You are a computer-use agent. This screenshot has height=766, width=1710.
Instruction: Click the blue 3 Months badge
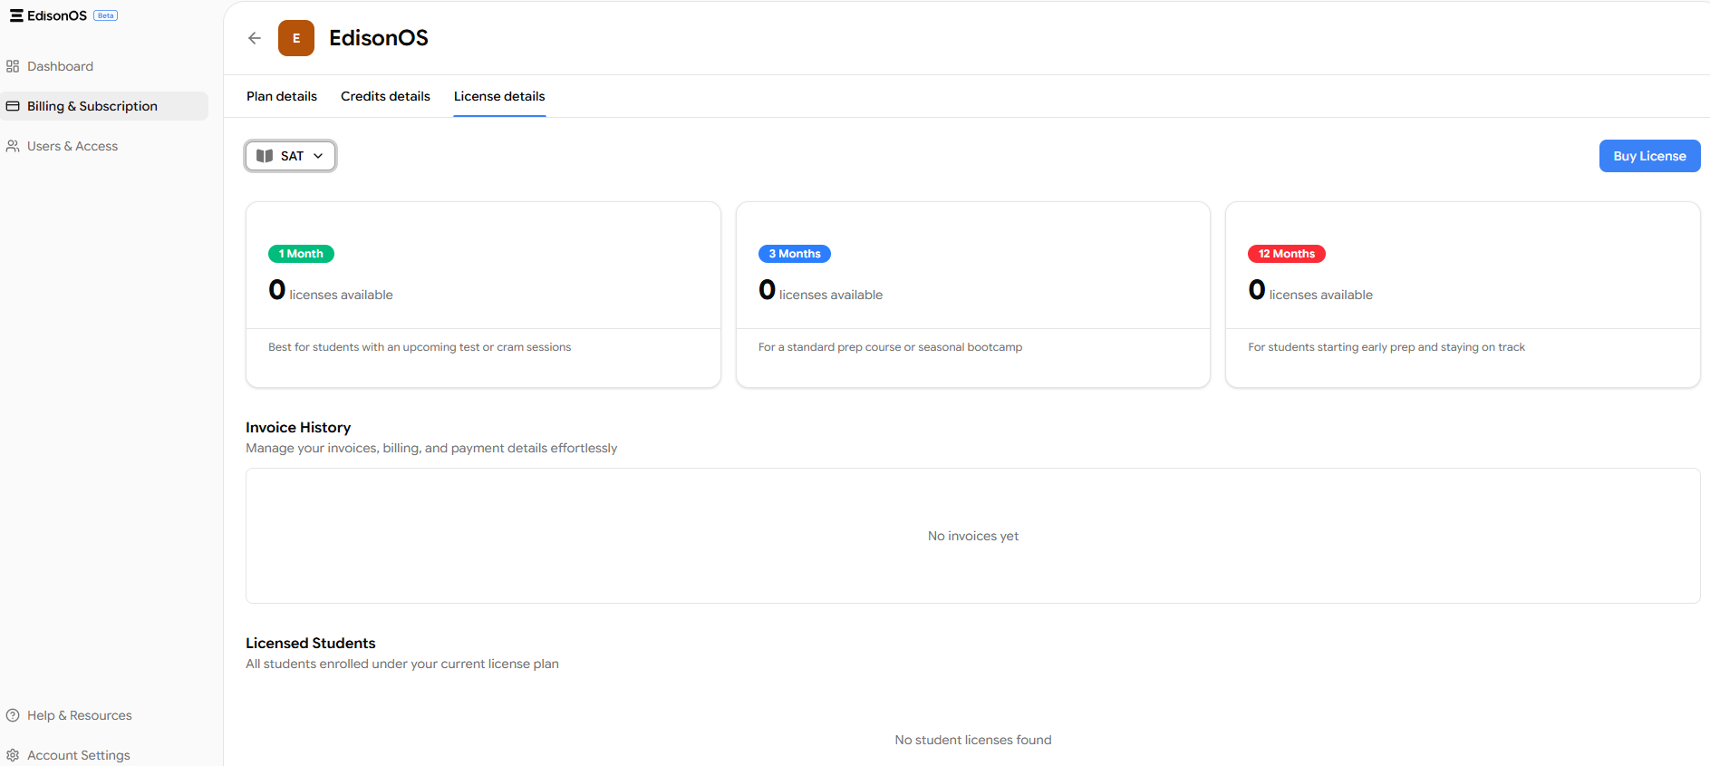794,254
